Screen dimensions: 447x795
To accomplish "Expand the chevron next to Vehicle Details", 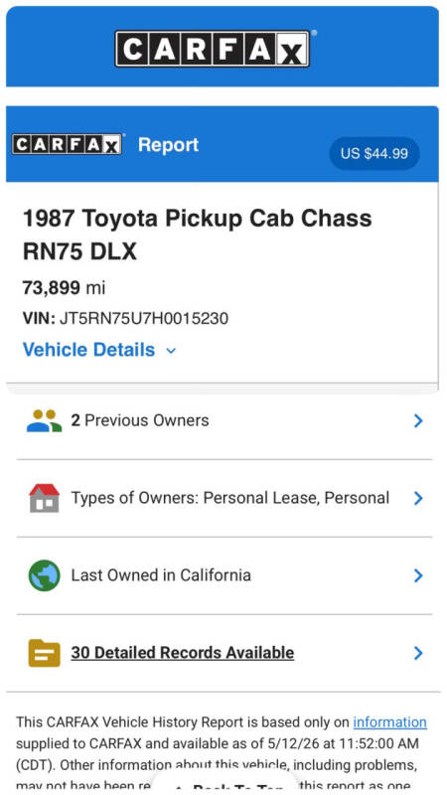I will (x=171, y=351).
